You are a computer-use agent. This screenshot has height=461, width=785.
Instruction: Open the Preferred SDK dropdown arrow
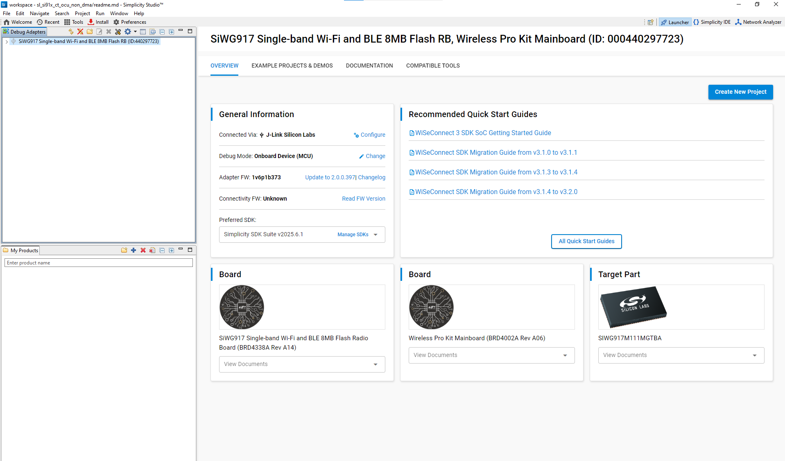pyautogui.click(x=376, y=235)
